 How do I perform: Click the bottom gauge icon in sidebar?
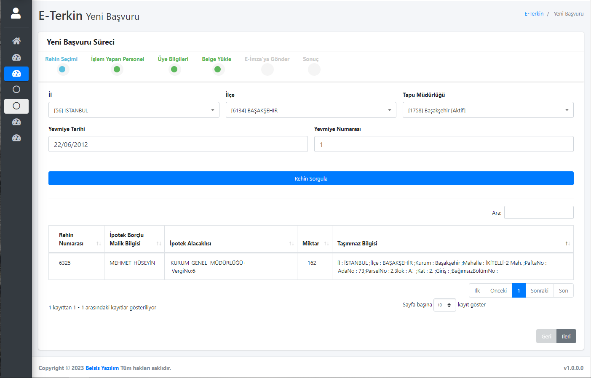coord(16,138)
